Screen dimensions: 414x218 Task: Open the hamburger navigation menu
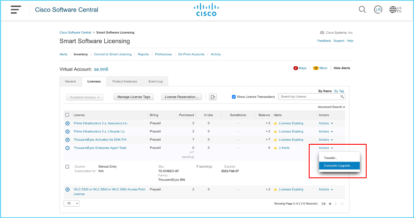(15, 10)
